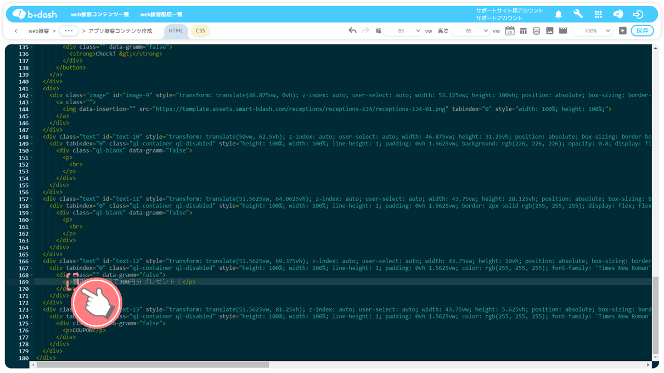Screen dimensions: 664x373
Task: Click the scroll up arrow
Action: pyautogui.click(x=655, y=48)
